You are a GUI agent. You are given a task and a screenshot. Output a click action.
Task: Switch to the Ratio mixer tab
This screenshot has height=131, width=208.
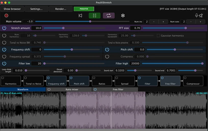[72, 89]
